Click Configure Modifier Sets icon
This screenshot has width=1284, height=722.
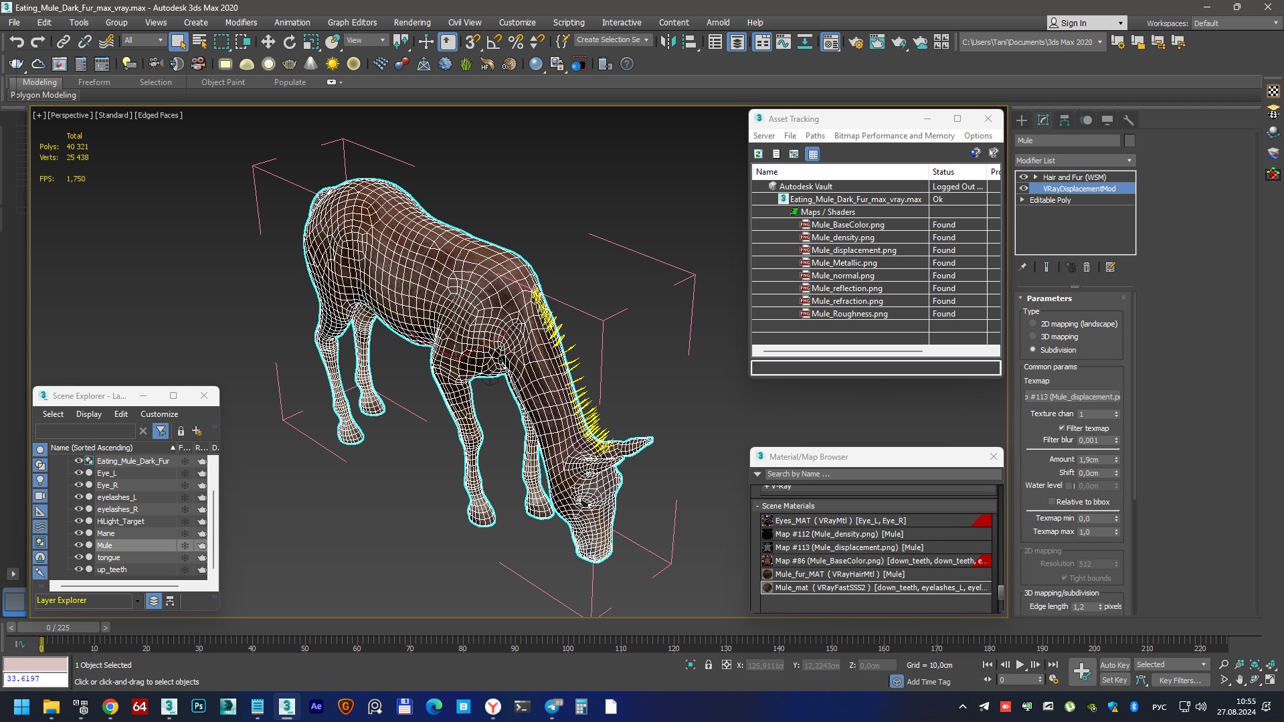click(x=1111, y=268)
